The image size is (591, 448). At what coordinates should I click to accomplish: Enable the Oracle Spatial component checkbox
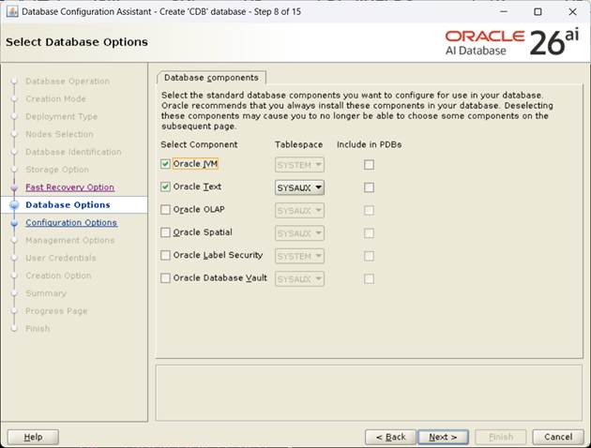pyautogui.click(x=165, y=232)
